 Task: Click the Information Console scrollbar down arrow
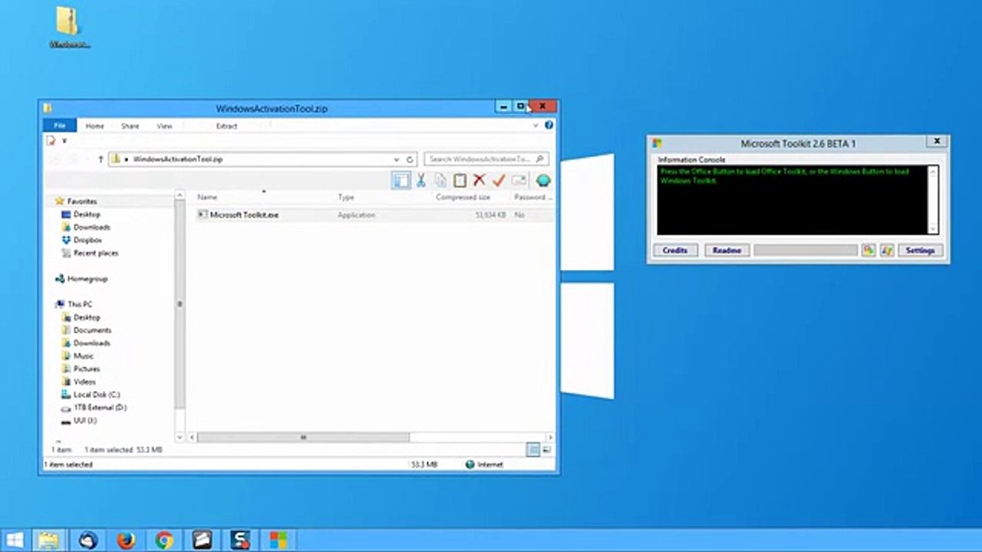[x=933, y=228]
